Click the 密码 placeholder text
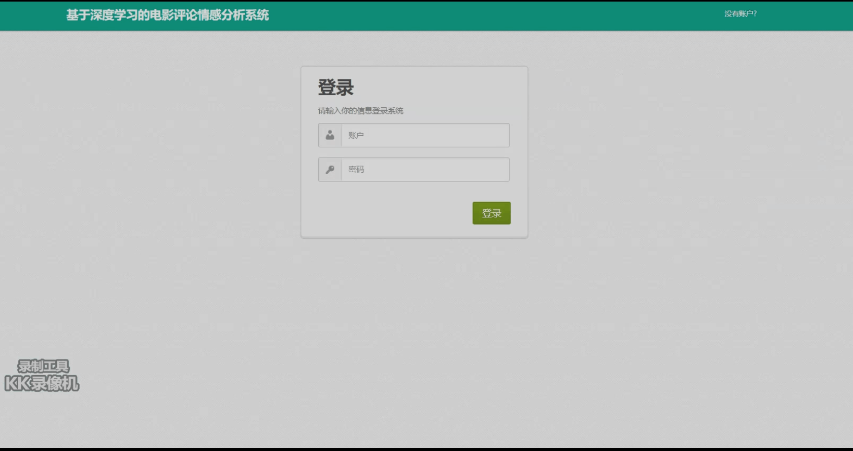This screenshot has width=853, height=451. (x=356, y=170)
